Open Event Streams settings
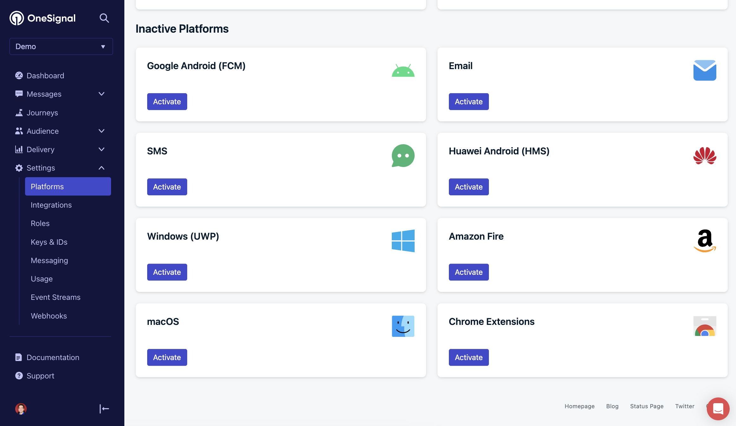 pyautogui.click(x=56, y=297)
